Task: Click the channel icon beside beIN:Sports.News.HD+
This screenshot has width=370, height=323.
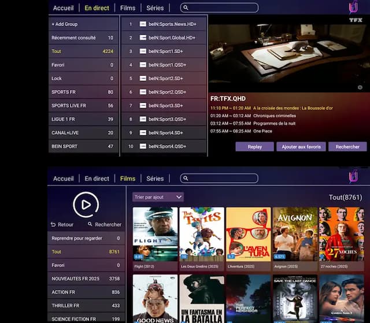Action: (142, 24)
